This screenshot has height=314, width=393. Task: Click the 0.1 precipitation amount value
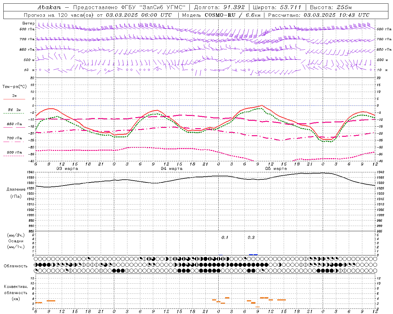tap(225, 238)
